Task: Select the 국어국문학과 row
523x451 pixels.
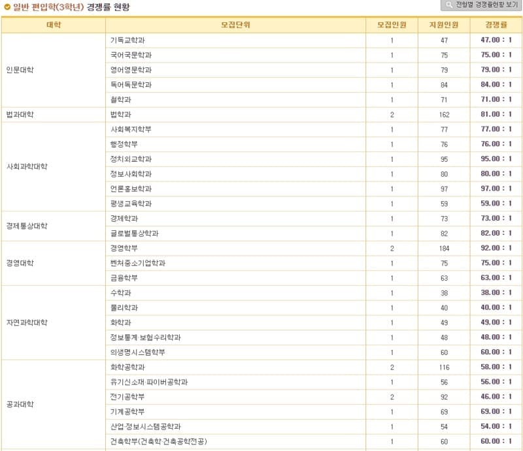Action: 314,55
